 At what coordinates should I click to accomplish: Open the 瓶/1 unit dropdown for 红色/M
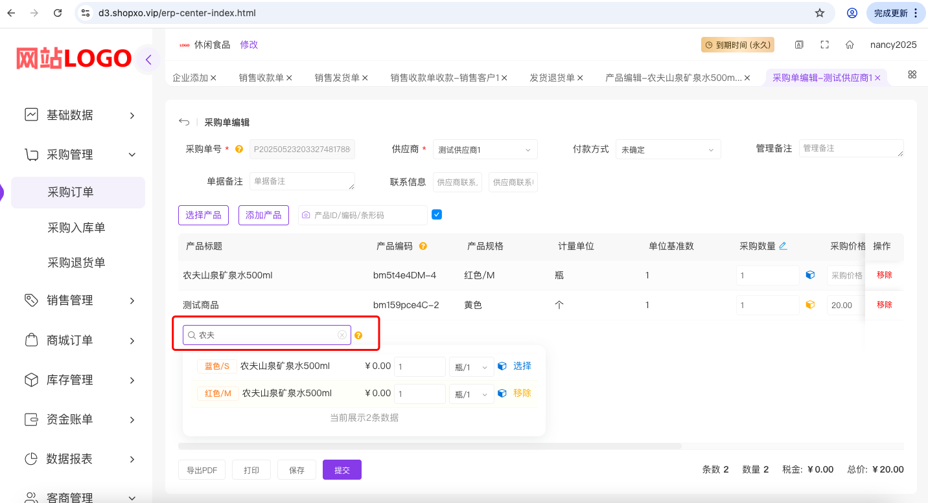[472, 394]
